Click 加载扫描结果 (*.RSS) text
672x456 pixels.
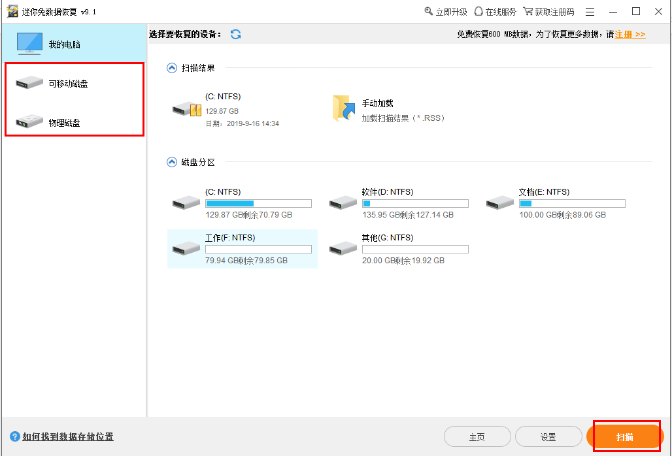click(x=403, y=118)
